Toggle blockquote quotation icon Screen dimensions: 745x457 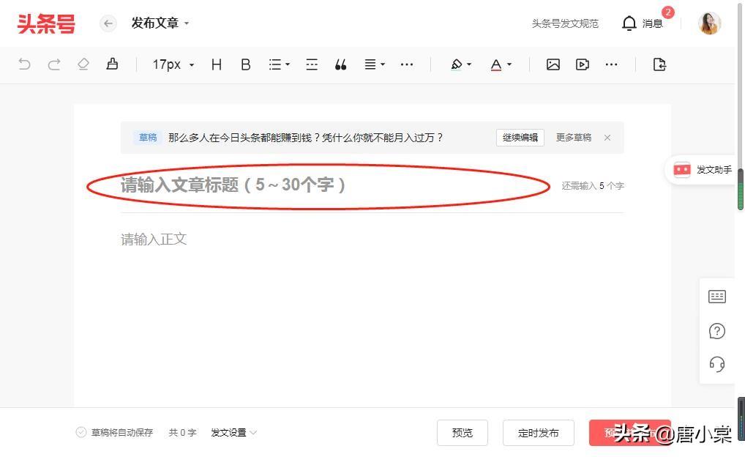(x=340, y=64)
